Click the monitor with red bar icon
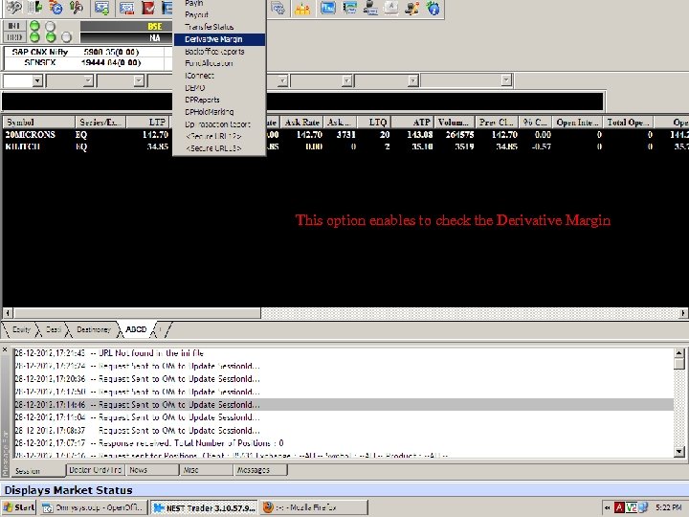The height and width of the screenshot is (517, 689). [x=126, y=8]
